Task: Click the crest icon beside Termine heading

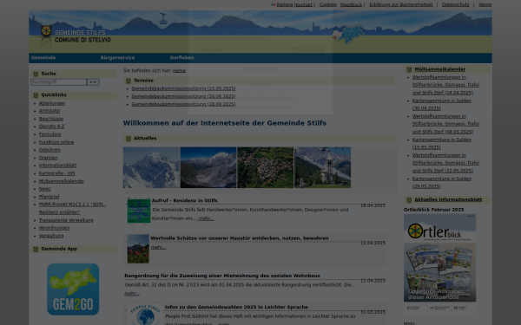Action: [x=129, y=81]
